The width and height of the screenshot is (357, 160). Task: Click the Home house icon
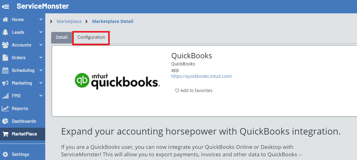(x=5, y=20)
